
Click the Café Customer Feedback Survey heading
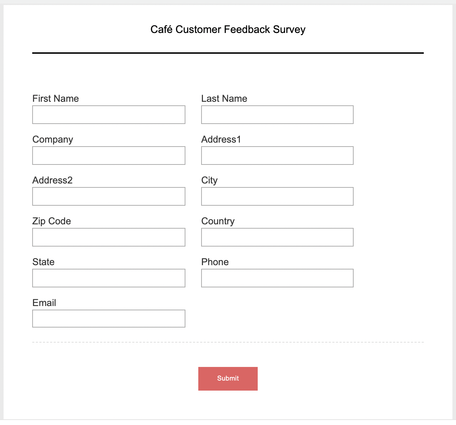(x=228, y=29)
